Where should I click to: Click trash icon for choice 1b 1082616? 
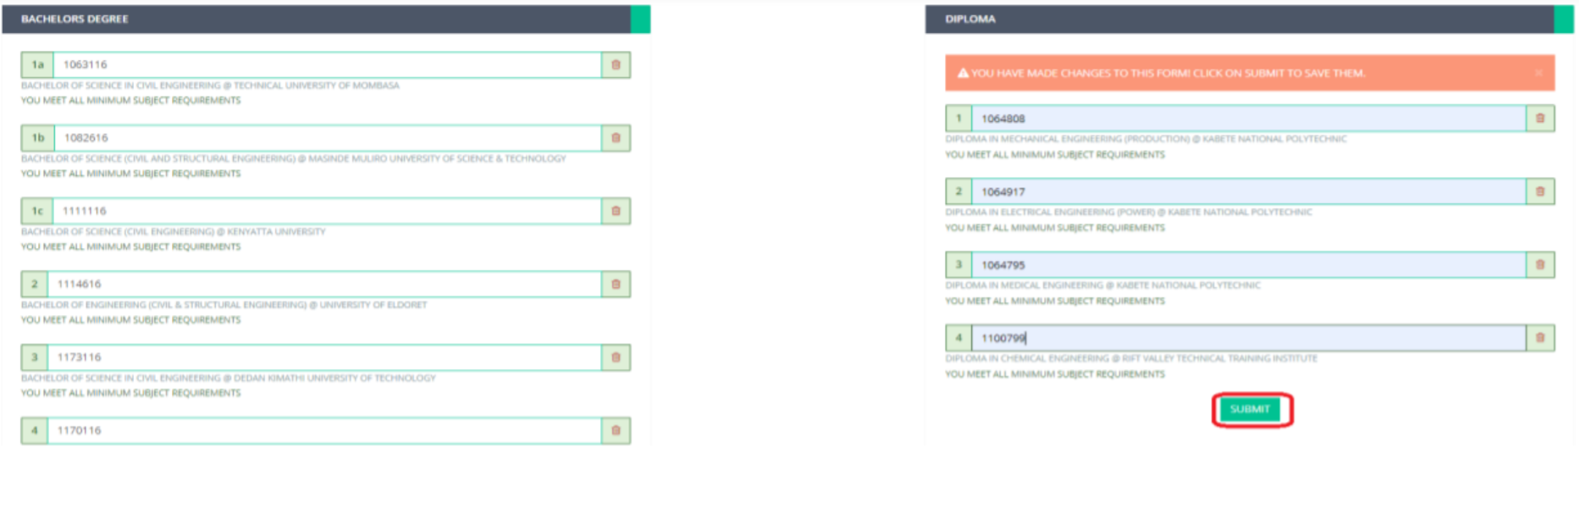click(616, 138)
